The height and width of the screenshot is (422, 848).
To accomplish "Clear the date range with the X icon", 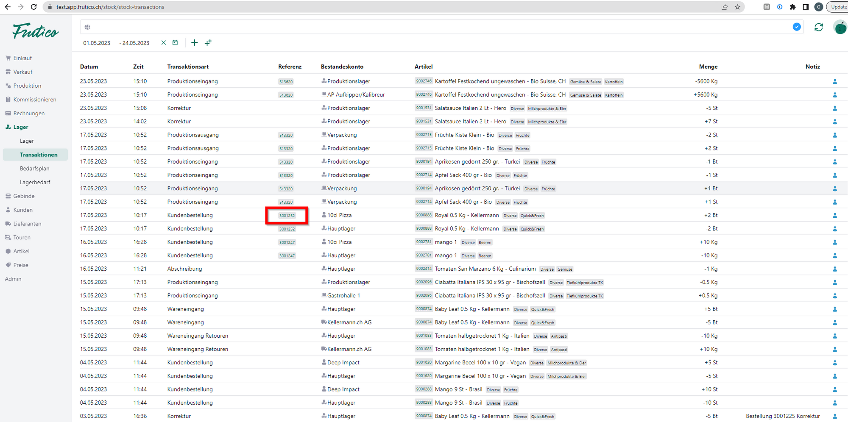I will (164, 43).
